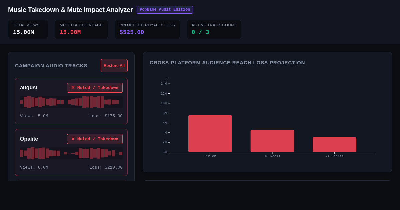
Task: Click the Opalite track waveform
Action: tap(71, 153)
